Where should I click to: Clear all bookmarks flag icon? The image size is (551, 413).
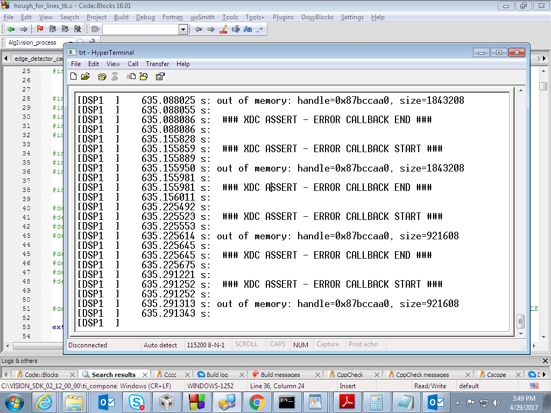pyautogui.click(x=77, y=29)
